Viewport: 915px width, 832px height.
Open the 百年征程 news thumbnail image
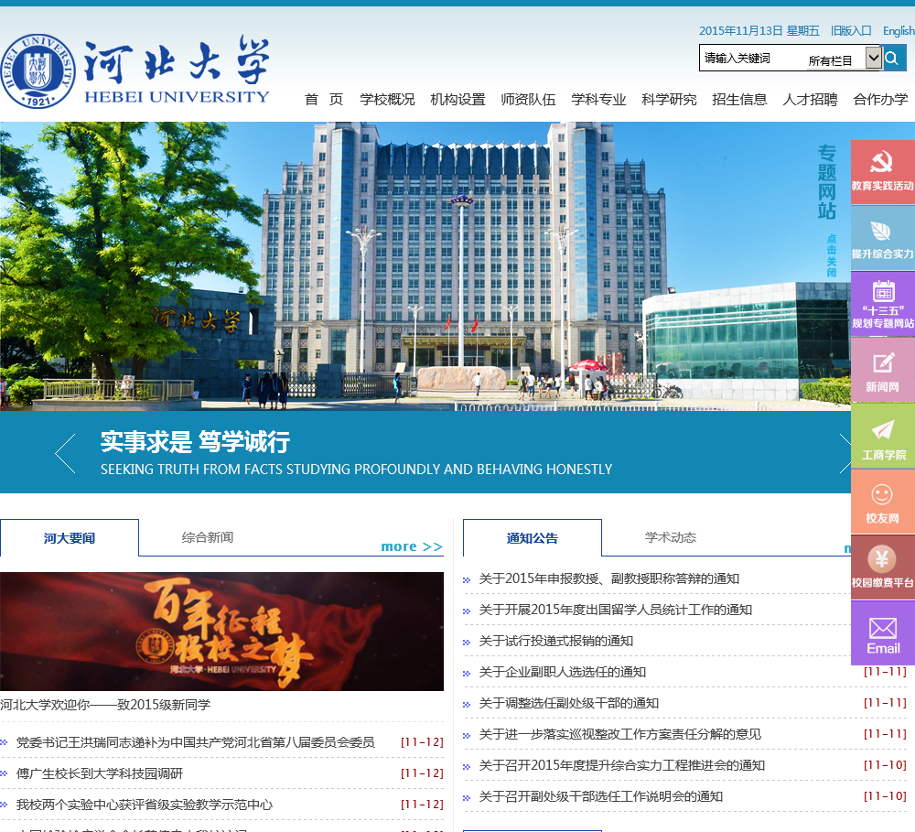pyautogui.click(x=221, y=632)
